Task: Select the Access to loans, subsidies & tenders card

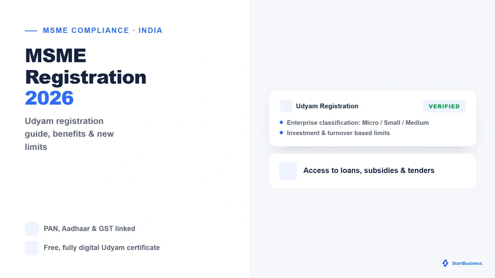Action: click(x=372, y=171)
